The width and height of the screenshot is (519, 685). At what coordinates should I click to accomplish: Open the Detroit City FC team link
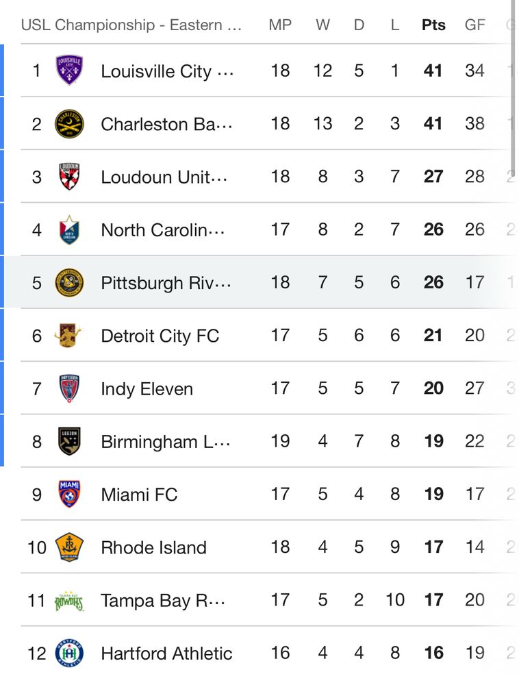tap(160, 336)
